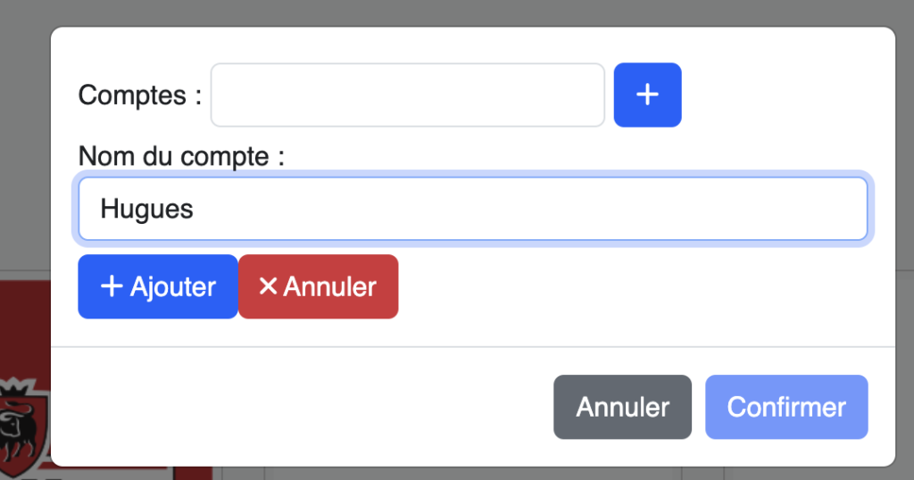Confirm the dialog with Confirmer
Viewport: 914px width, 480px height.
tap(786, 407)
